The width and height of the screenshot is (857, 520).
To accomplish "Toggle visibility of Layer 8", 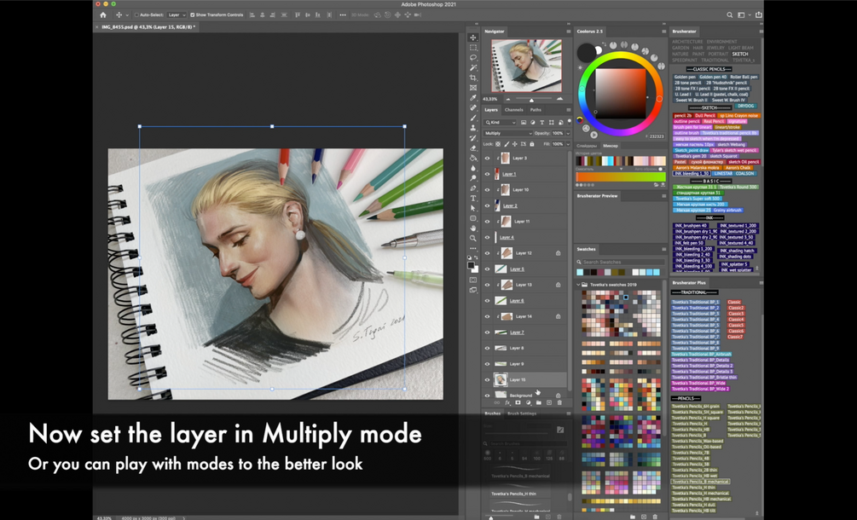I will pos(488,348).
